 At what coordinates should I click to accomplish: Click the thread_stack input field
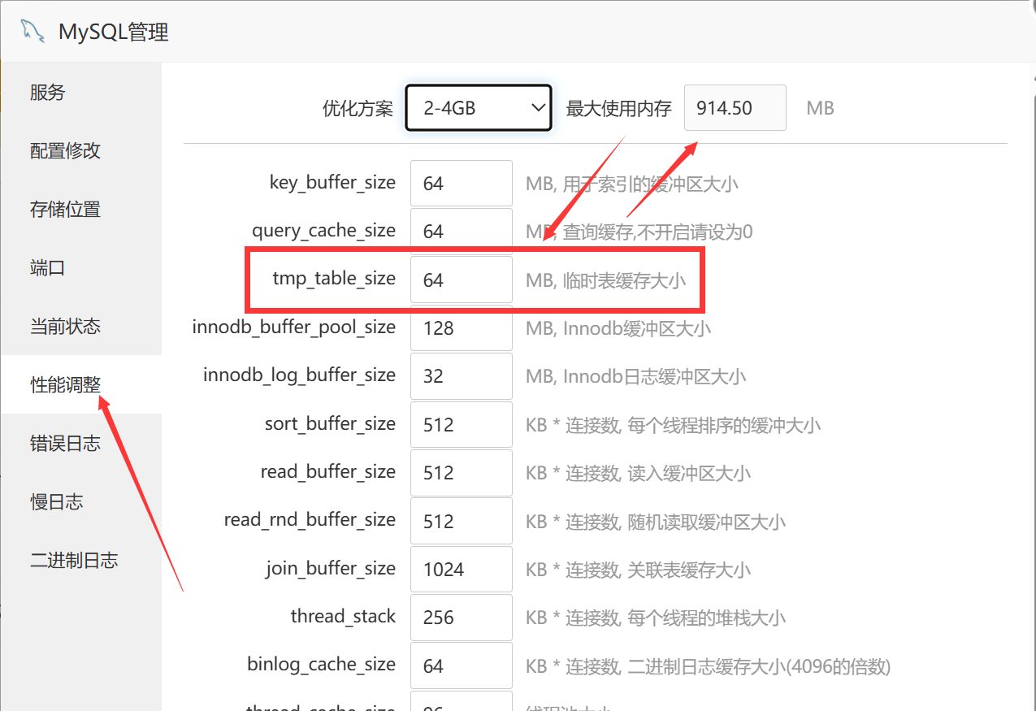(x=461, y=618)
